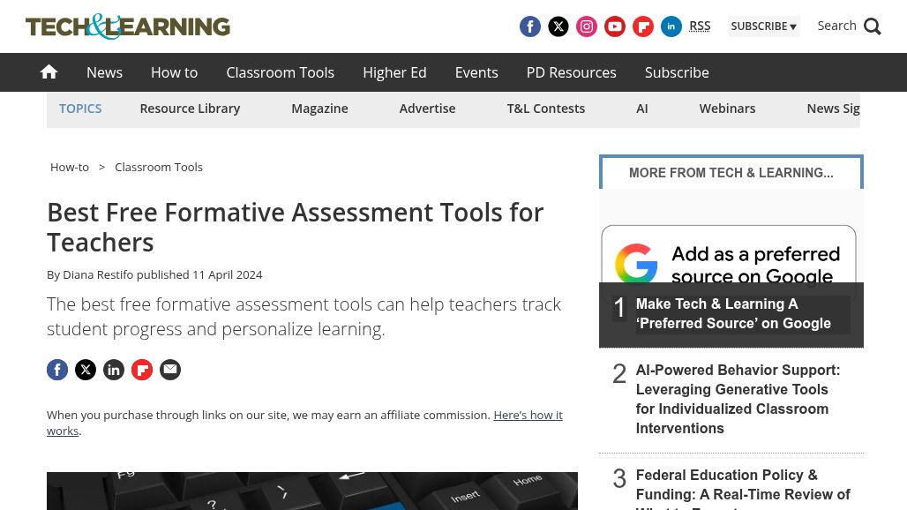Viewport: 907px width, 510px height.
Task: Share article on Flipboard below the summary
Action: click(142, 370)
